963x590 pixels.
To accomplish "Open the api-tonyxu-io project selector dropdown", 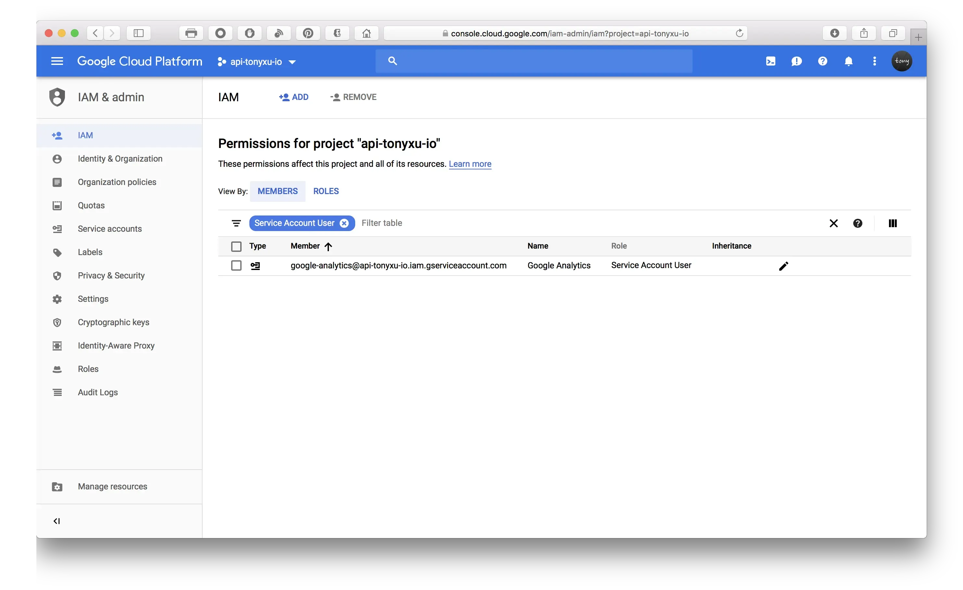I will tap(256, 62).
